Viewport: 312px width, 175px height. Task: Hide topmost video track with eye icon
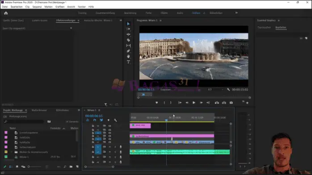tap(110, 126)
